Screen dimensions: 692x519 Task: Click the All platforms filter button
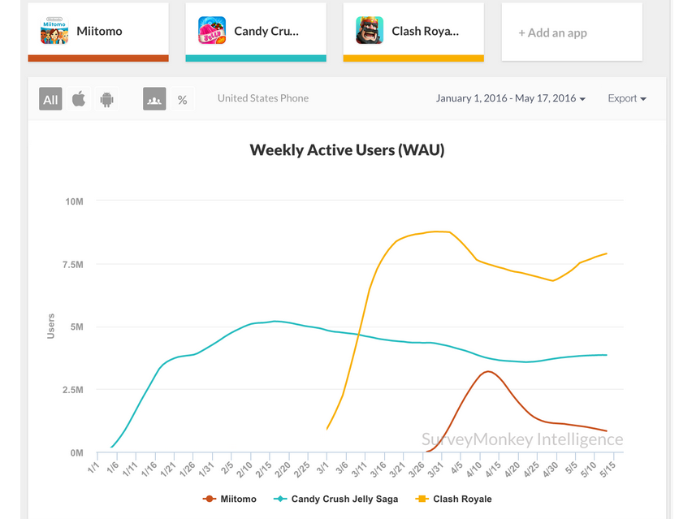click(50, 98)
